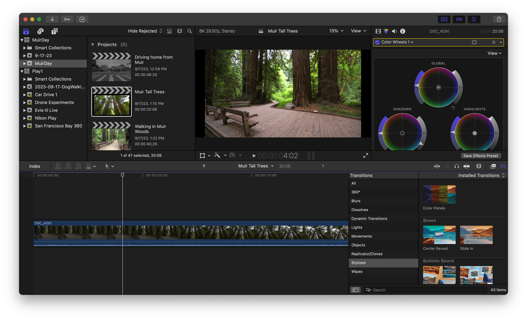This screenshot has height=320, width=527.
Task: Toggle headphones audio skimming
Action: [457, 166]
